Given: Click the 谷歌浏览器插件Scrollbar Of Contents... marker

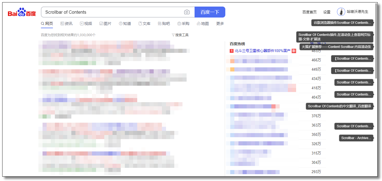Looking at the screenshot, I should (x=342, y=23).
